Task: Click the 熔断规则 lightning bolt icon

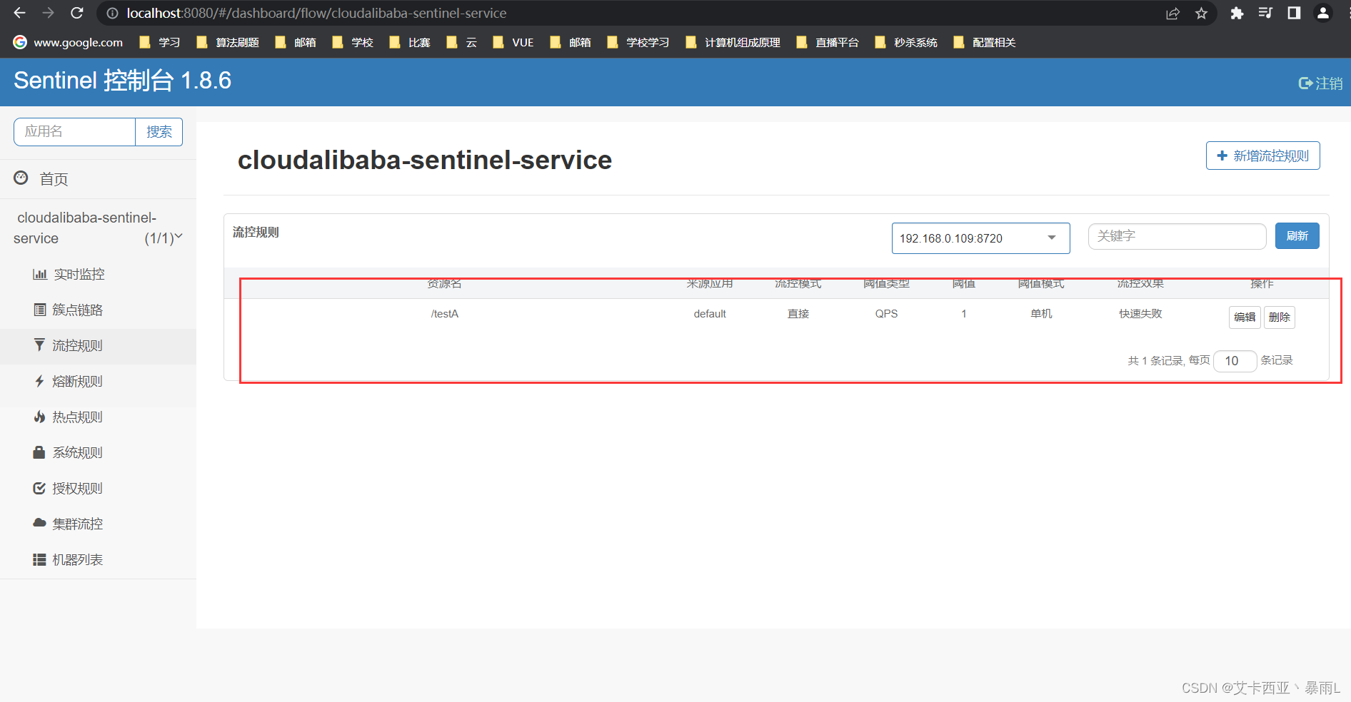Action: (40, 381)
